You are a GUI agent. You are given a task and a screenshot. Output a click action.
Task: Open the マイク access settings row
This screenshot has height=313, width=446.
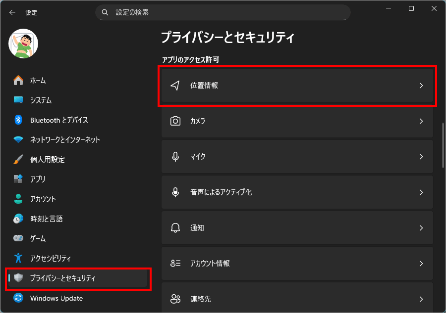click(297, 157)
